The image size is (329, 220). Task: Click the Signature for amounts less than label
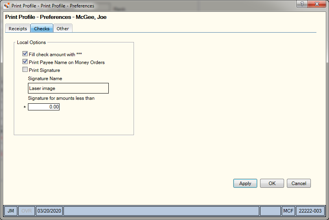tap(61, 98)
